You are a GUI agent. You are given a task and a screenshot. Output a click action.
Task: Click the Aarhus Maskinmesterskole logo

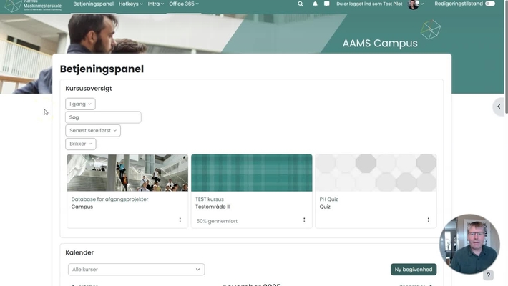[32, 5]
